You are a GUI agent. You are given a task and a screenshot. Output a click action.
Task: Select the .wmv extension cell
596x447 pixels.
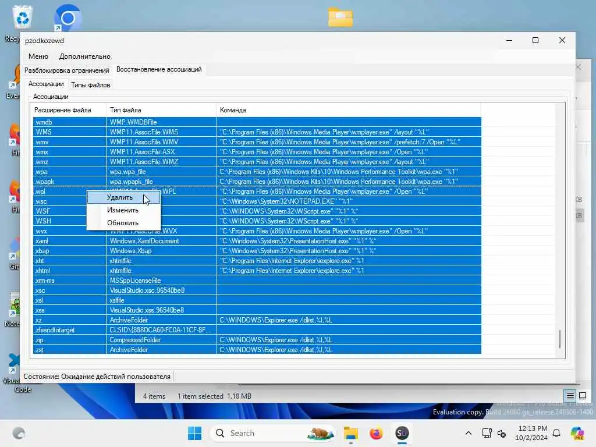[x=70, y=142]
